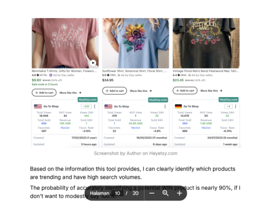Select the page number field showing 10

117,193
